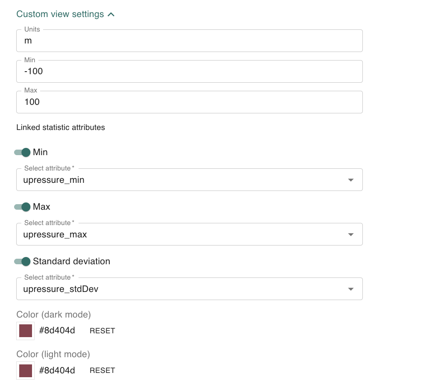This screenshot has height=387, width=426.
Task: Click the dropdown arrow for upressure_max
Action: 351,235
